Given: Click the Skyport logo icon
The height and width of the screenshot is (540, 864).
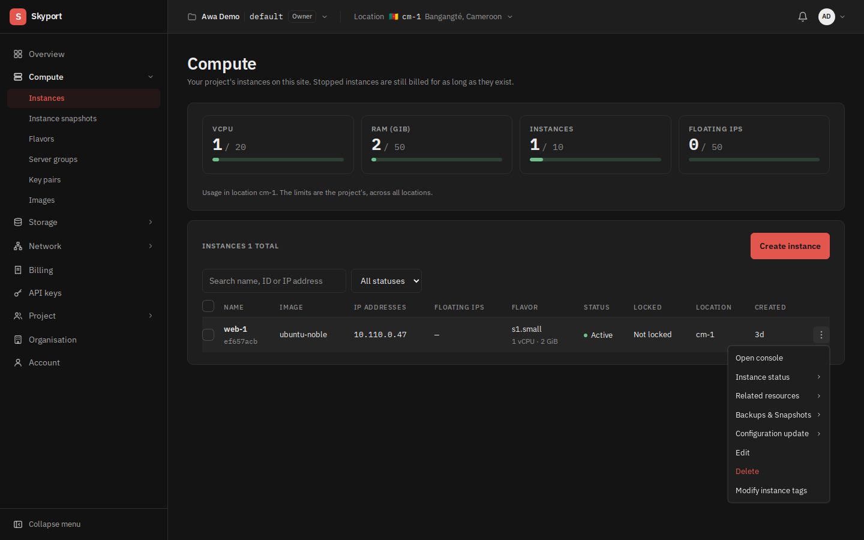Looking at the screenshot, I should (x=18, y=17).
